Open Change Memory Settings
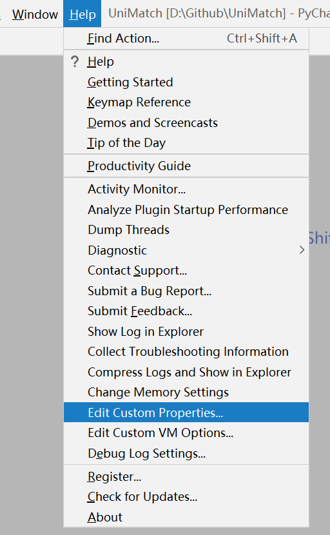 click(x=186, y=392)
